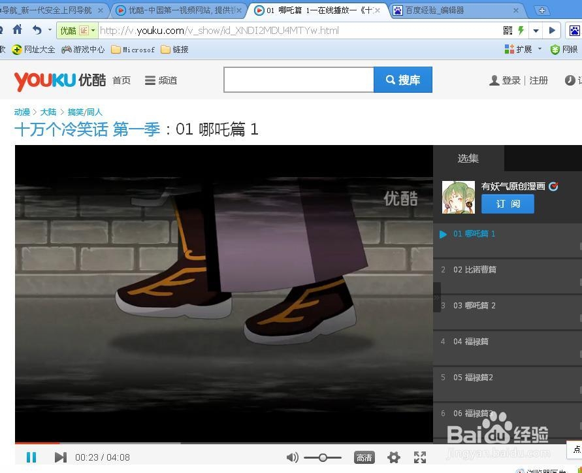Switch to the 优酷-中国第一视频网站 tab
The width and height of the screenshot is (582, 473).
click(x=178, y=10)
